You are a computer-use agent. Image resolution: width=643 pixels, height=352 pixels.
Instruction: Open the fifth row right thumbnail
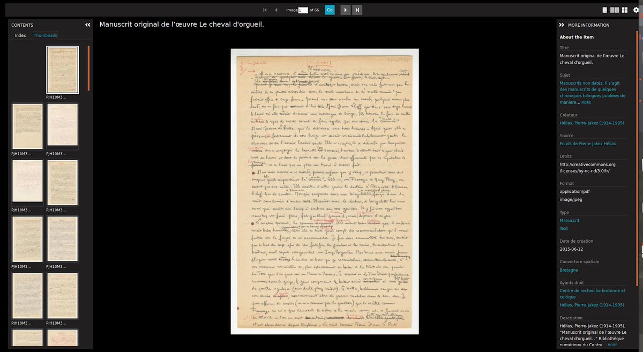(62, 296)
